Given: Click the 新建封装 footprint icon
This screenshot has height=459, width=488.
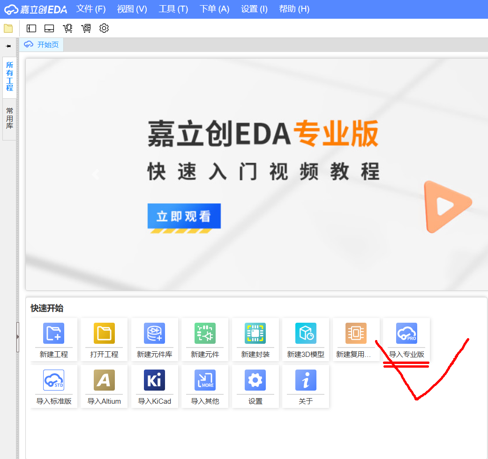Looking at the screenshot, I should (x=255, y=340).
